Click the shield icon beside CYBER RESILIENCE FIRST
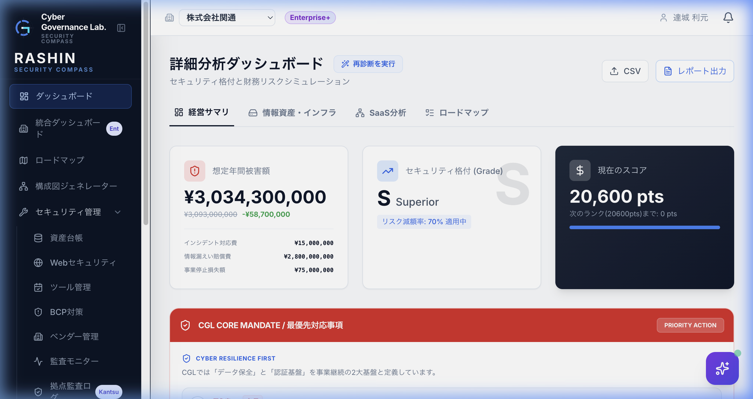This screenshot has width=753, height=399. tap(186, 358)
